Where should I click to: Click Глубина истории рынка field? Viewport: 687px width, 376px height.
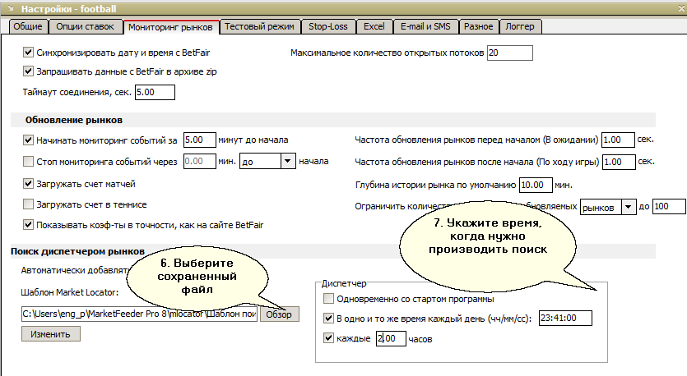[x=536, y=185]
